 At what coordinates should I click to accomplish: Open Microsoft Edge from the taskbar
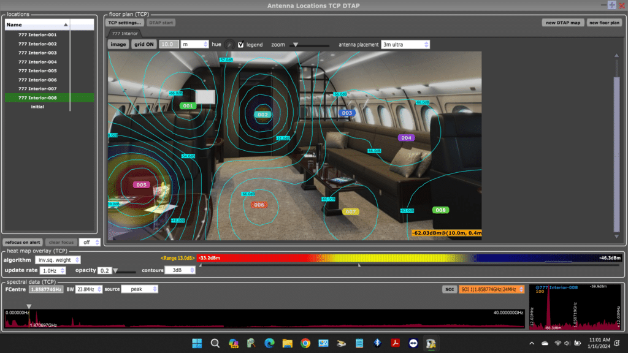tap(269, 343)
